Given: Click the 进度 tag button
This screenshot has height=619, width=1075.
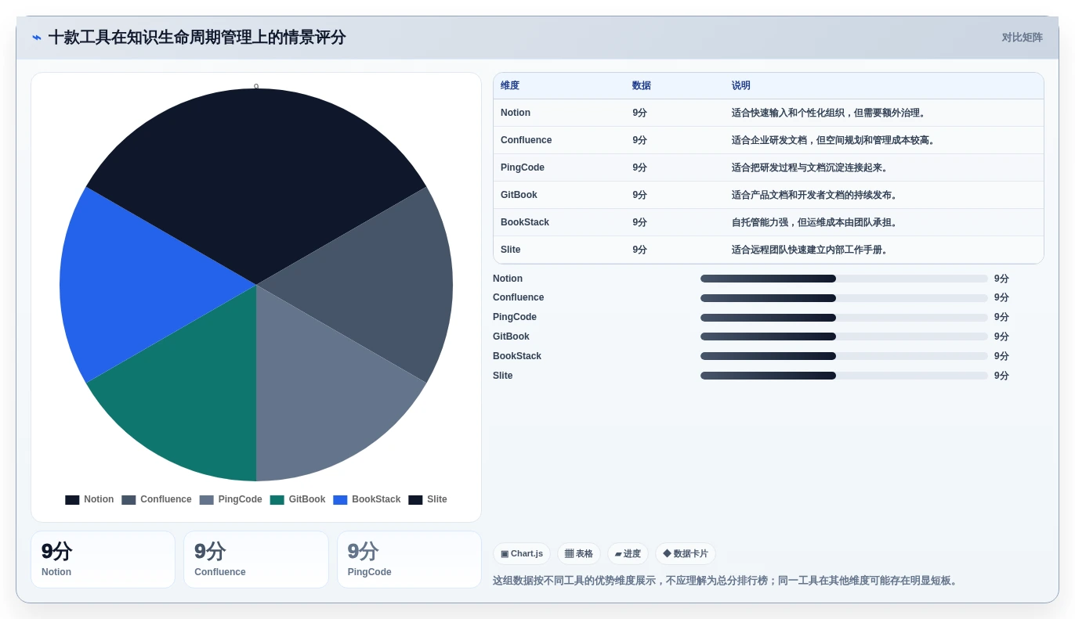Looking at the screenshot, I should [x=628, y=553].
